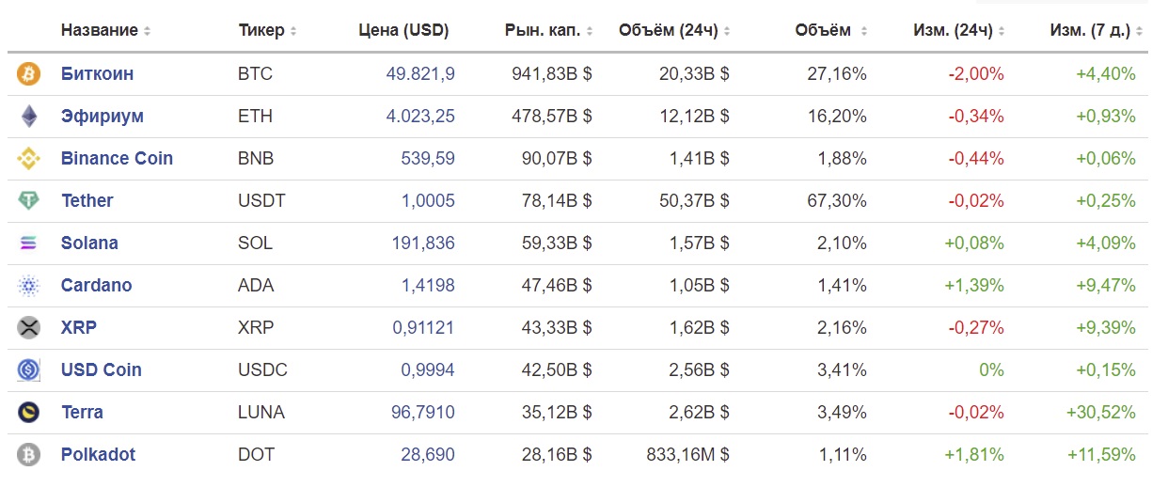This screenshot has width=1152, height=487.
Task: Click the Ethereum diamond logo icon
Action: point(29,117)
